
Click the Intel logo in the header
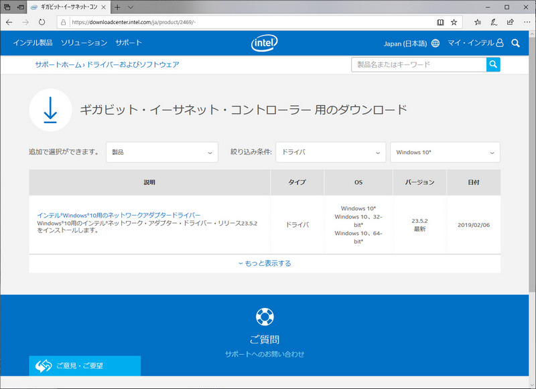tap(263, 42)
